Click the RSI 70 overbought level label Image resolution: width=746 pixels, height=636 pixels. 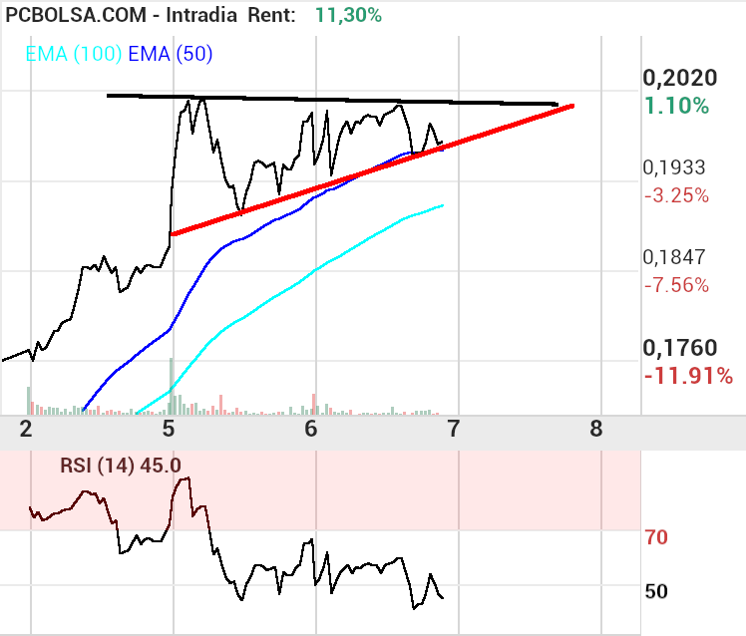(656, 538)
